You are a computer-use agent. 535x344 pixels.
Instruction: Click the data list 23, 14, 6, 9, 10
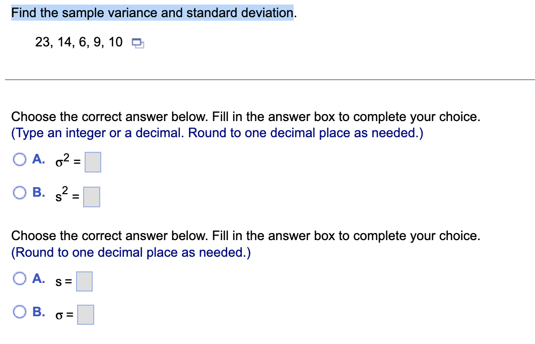pos(76,42)
